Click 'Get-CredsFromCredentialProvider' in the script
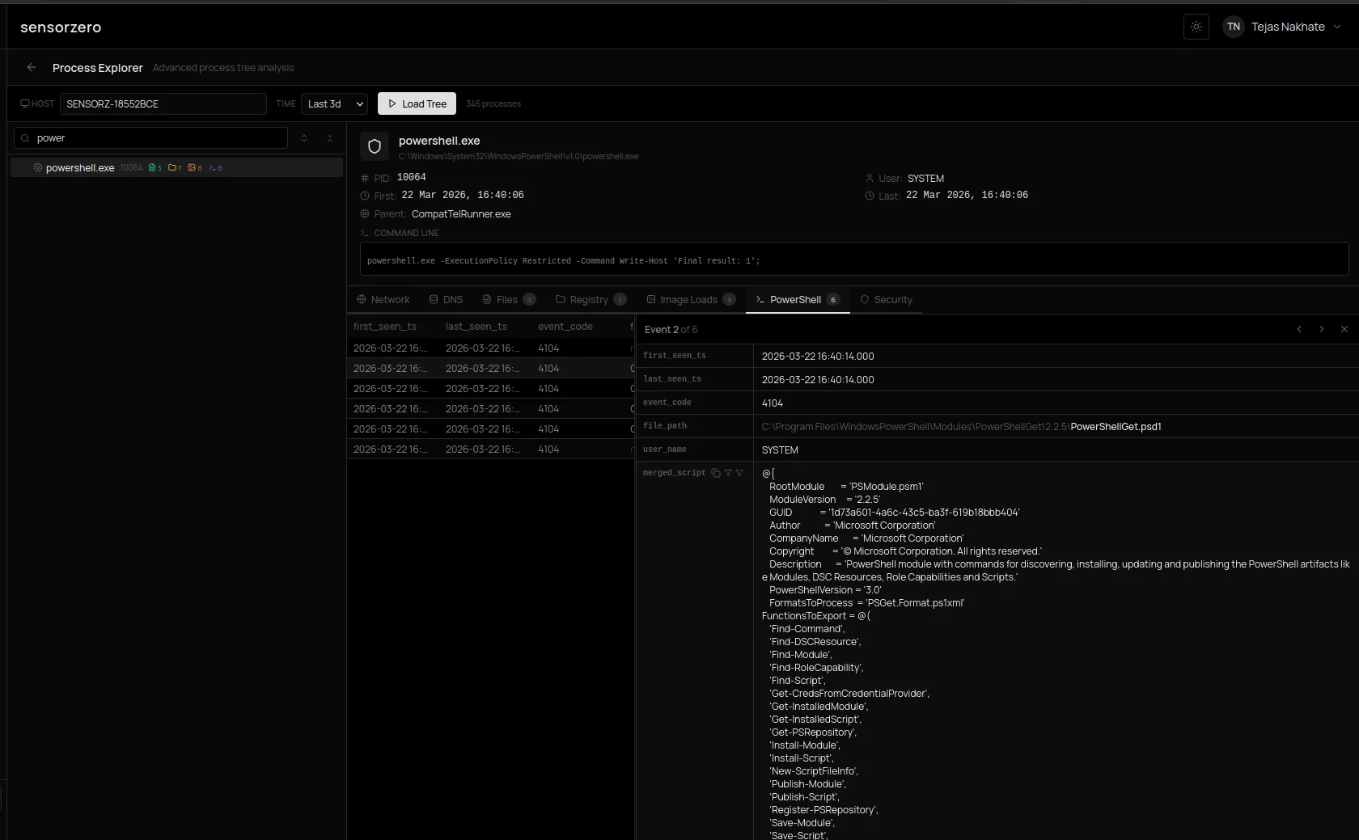The height and width of the screenshot is (840, 1359). [849, 694]
